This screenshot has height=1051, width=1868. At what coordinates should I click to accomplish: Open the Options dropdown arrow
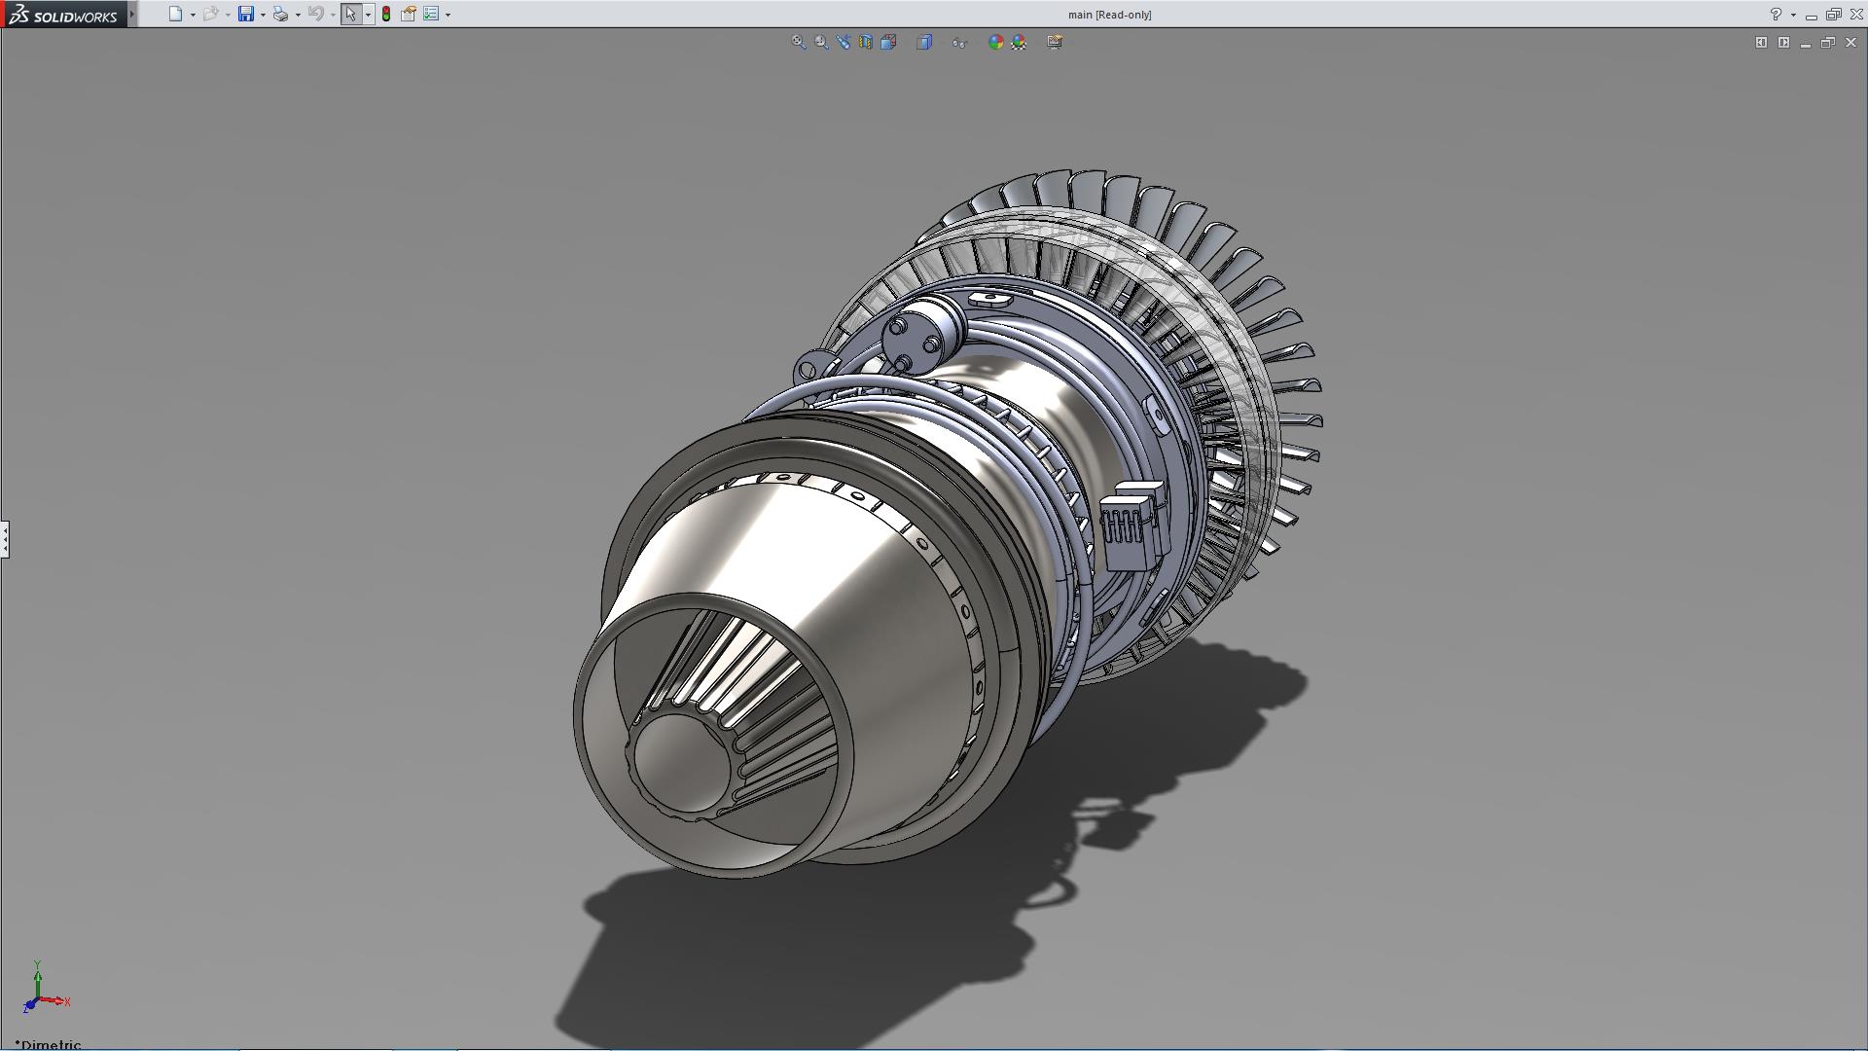tap(448, 15)
